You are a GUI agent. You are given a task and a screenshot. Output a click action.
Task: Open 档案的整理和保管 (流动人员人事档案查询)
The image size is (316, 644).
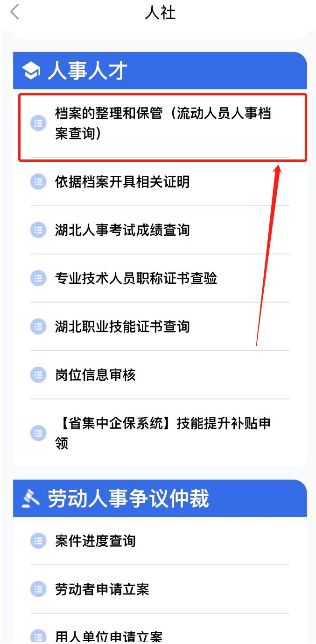(163, 123)
